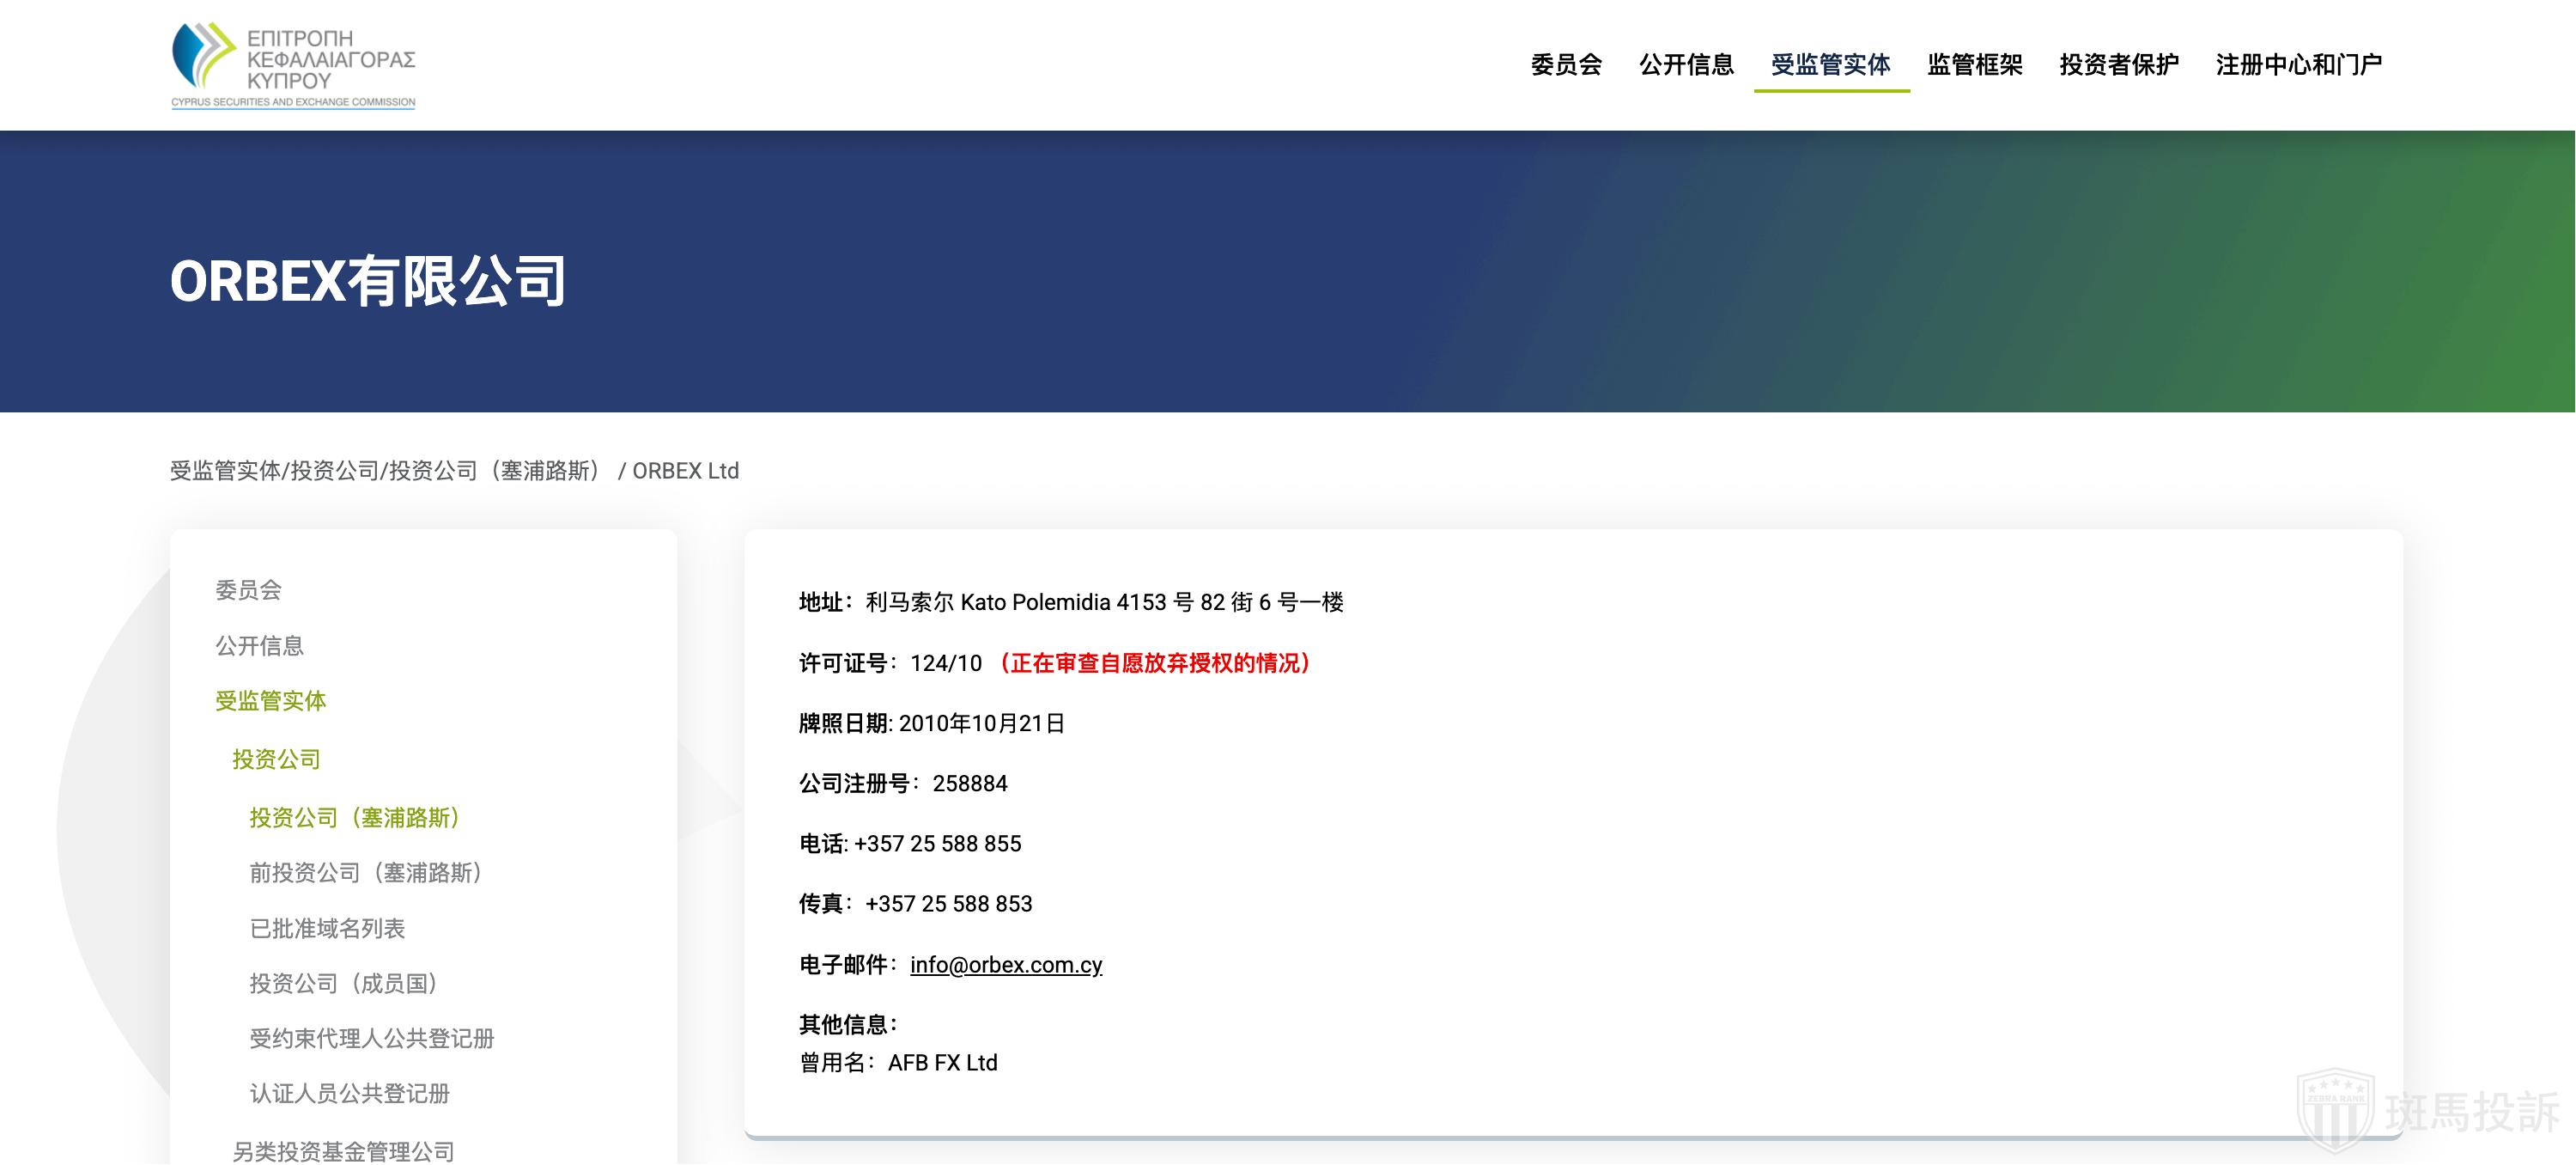The height and width of the screenshot is (1165, 2576).
Task: Open 前投资公司（塞浦路斯） sidebar item
Action: [366, 873]
